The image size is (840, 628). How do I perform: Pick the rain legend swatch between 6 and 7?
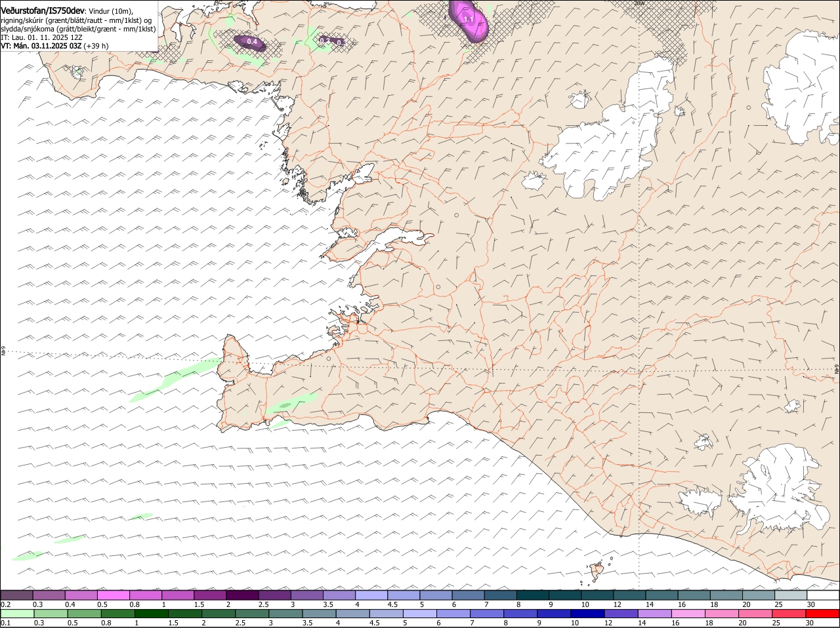pyautogui.click(x=453, y=614)
